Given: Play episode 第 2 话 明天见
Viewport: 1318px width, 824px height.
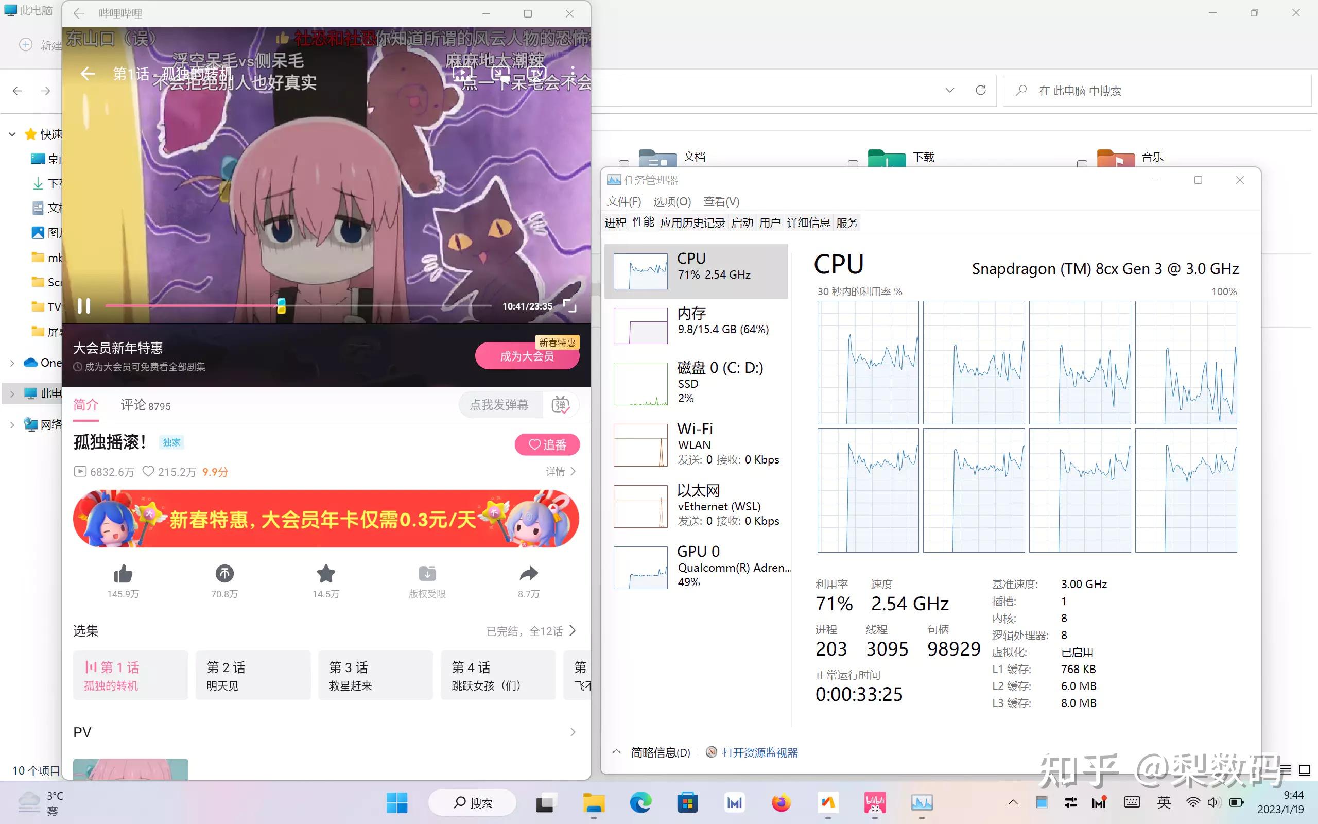Looking at the screenshot, I should point(253,675).
